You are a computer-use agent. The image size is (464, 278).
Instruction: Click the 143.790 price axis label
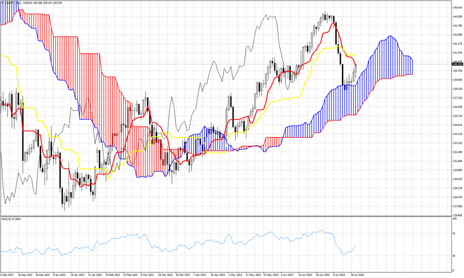(457, 25)
